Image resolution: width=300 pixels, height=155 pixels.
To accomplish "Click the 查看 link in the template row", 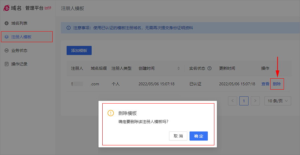I will 265,84.
